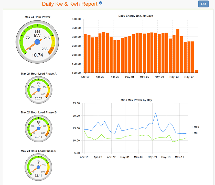
Task: Select the Max 24 Hour Load Phase A gauge
Action: [x=38, y=89]
